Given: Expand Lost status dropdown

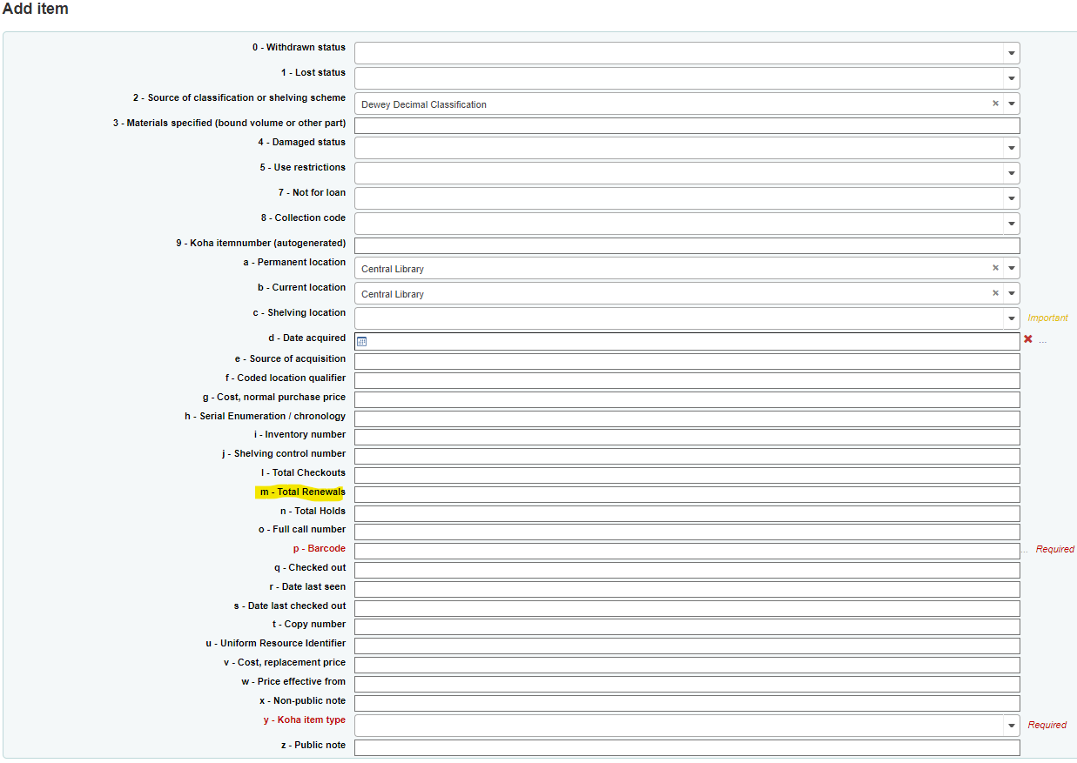Looking at the screenshot, I should 1011,78.
